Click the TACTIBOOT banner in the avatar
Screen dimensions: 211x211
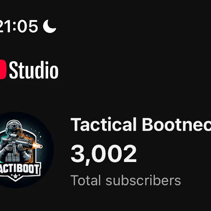click(20, 169)
